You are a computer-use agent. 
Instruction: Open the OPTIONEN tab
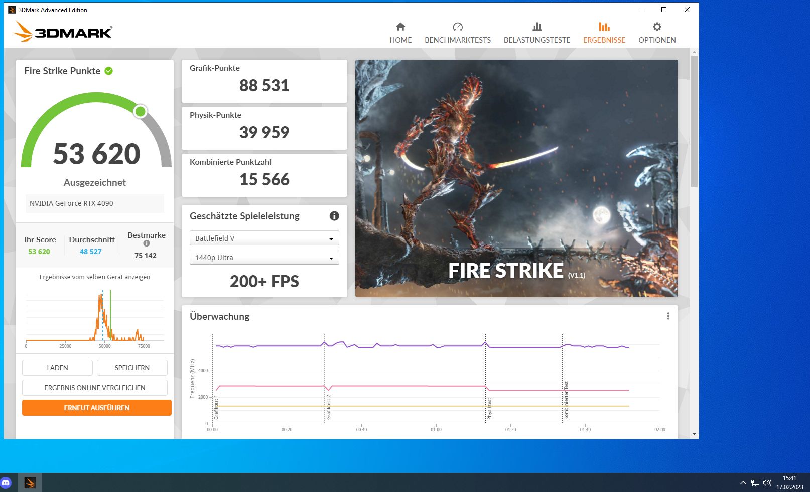(657, 33)
